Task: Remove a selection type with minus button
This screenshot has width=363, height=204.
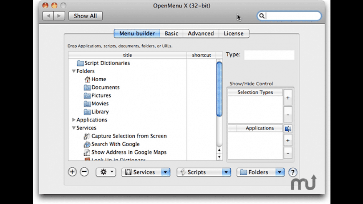Action: 288,114
